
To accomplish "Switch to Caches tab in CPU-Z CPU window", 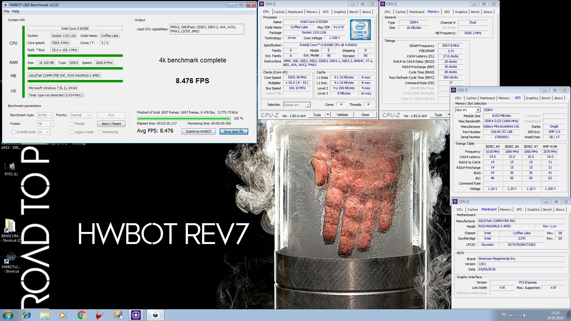I will [x=279, y=12].
